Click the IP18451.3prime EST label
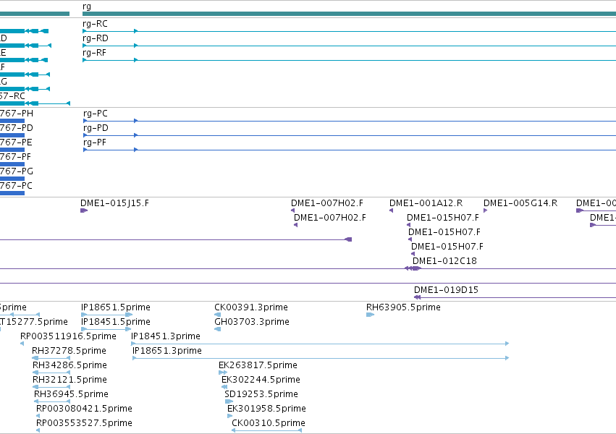This screenshot has width=616, height=434. (165, 336)
